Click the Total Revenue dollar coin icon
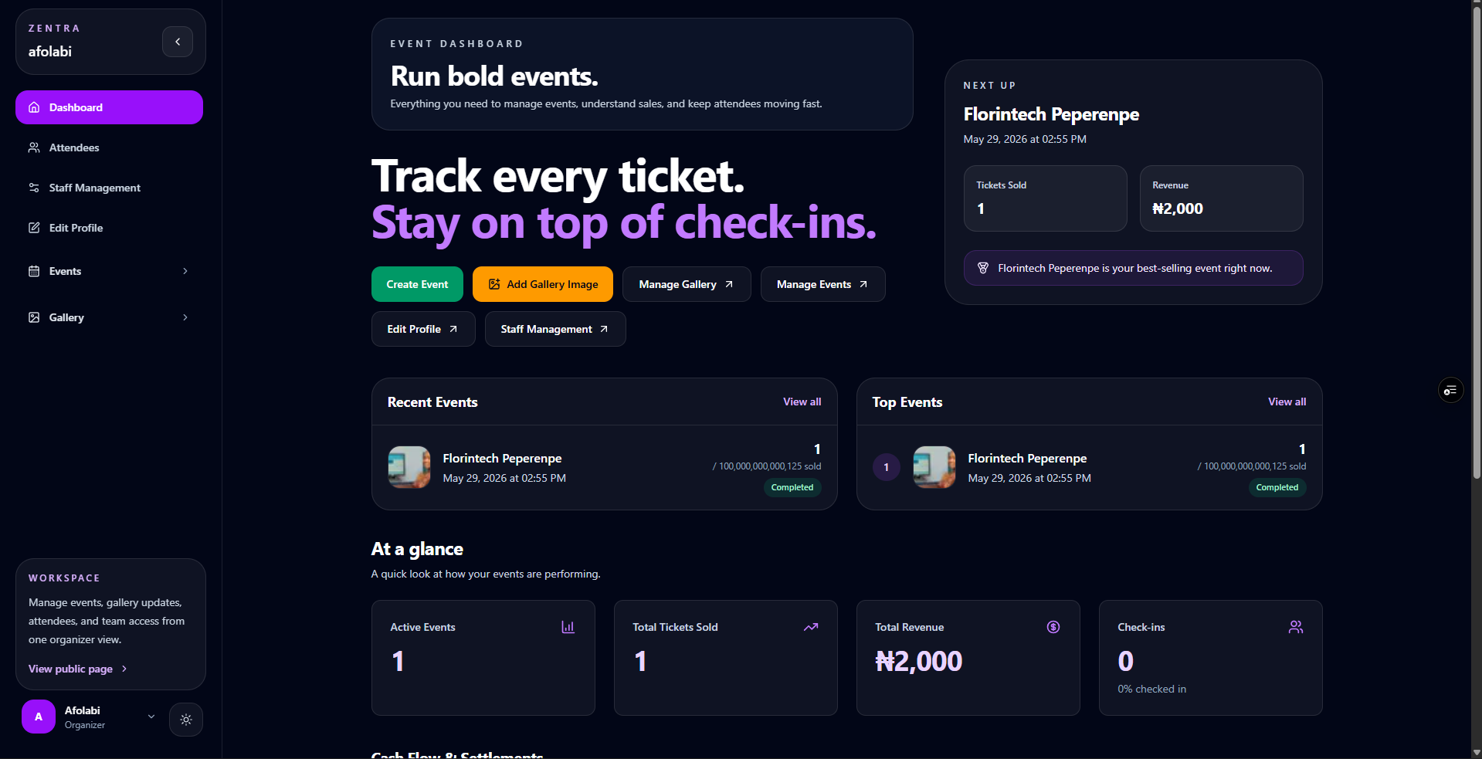 click(1053, 627)
